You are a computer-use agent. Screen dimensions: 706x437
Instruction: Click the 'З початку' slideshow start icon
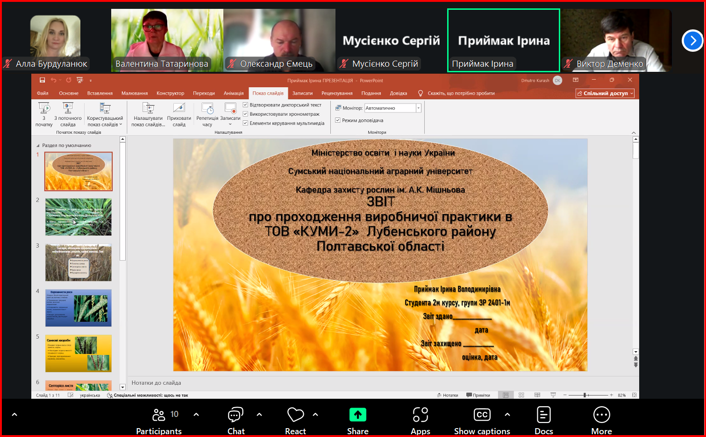coord(44,109)
